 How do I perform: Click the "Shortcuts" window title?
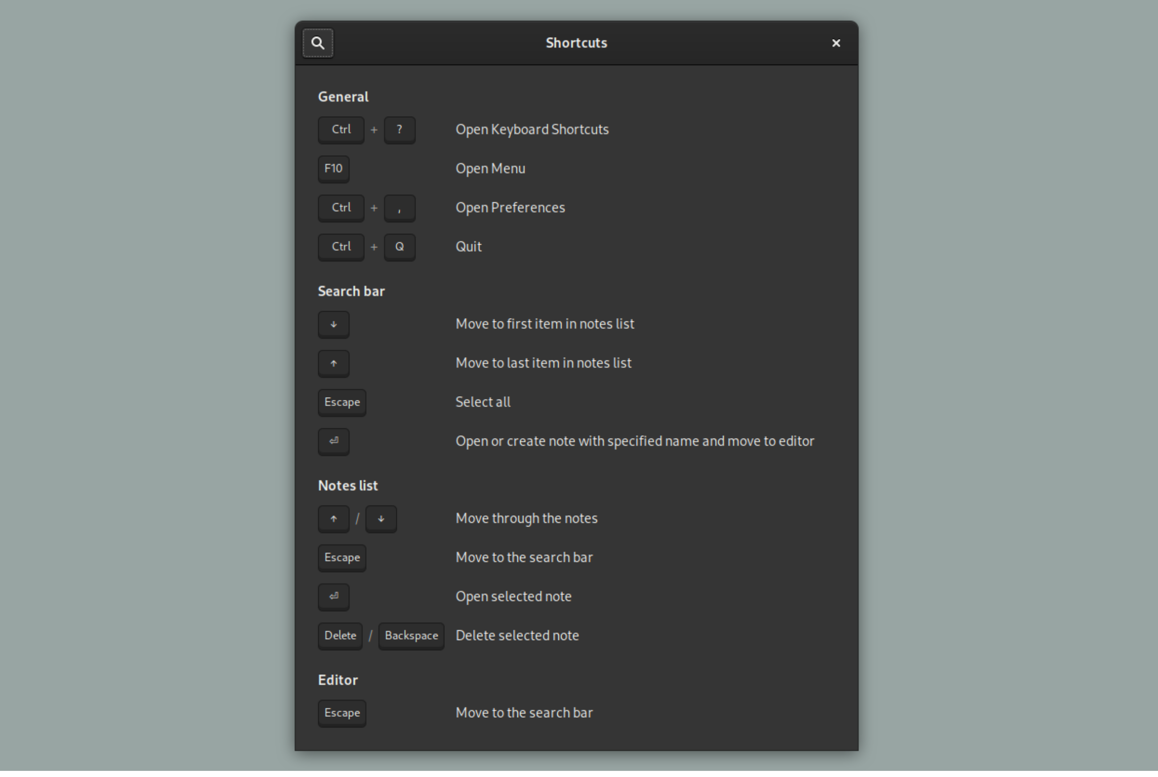pos(577,43)
